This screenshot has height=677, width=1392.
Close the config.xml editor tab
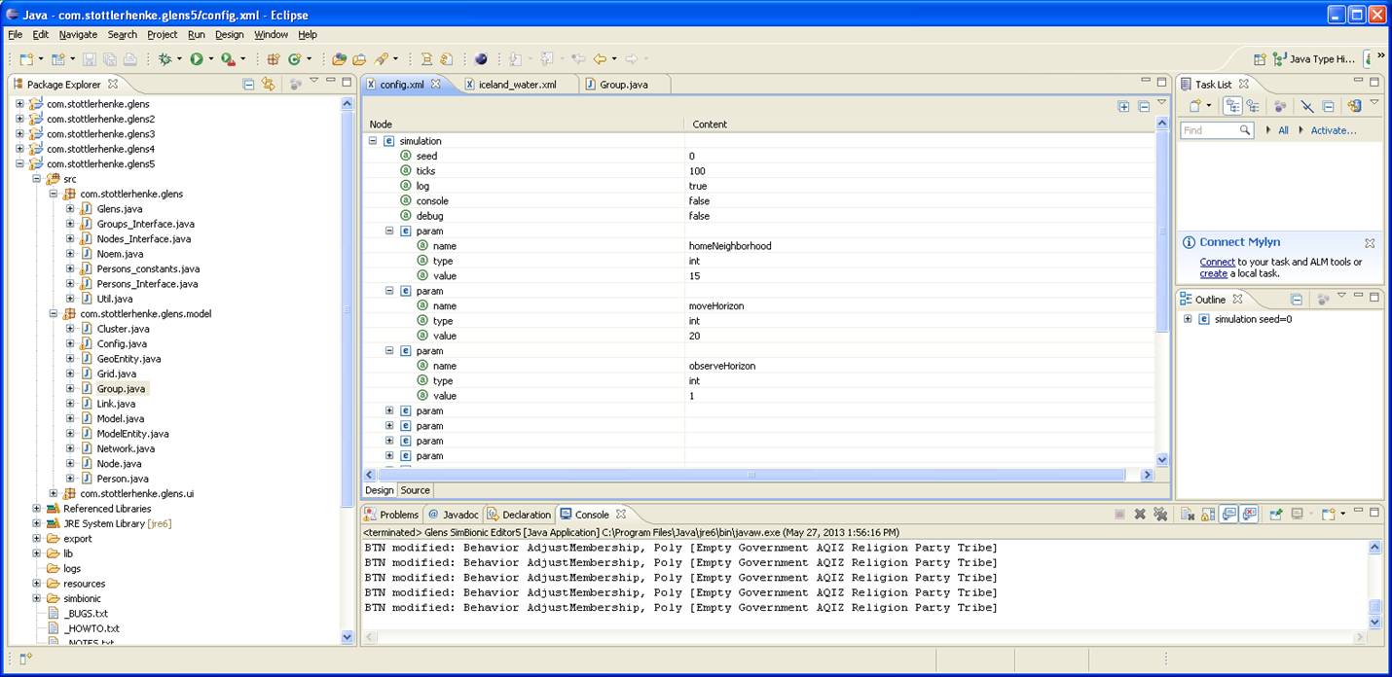(436, 84)
